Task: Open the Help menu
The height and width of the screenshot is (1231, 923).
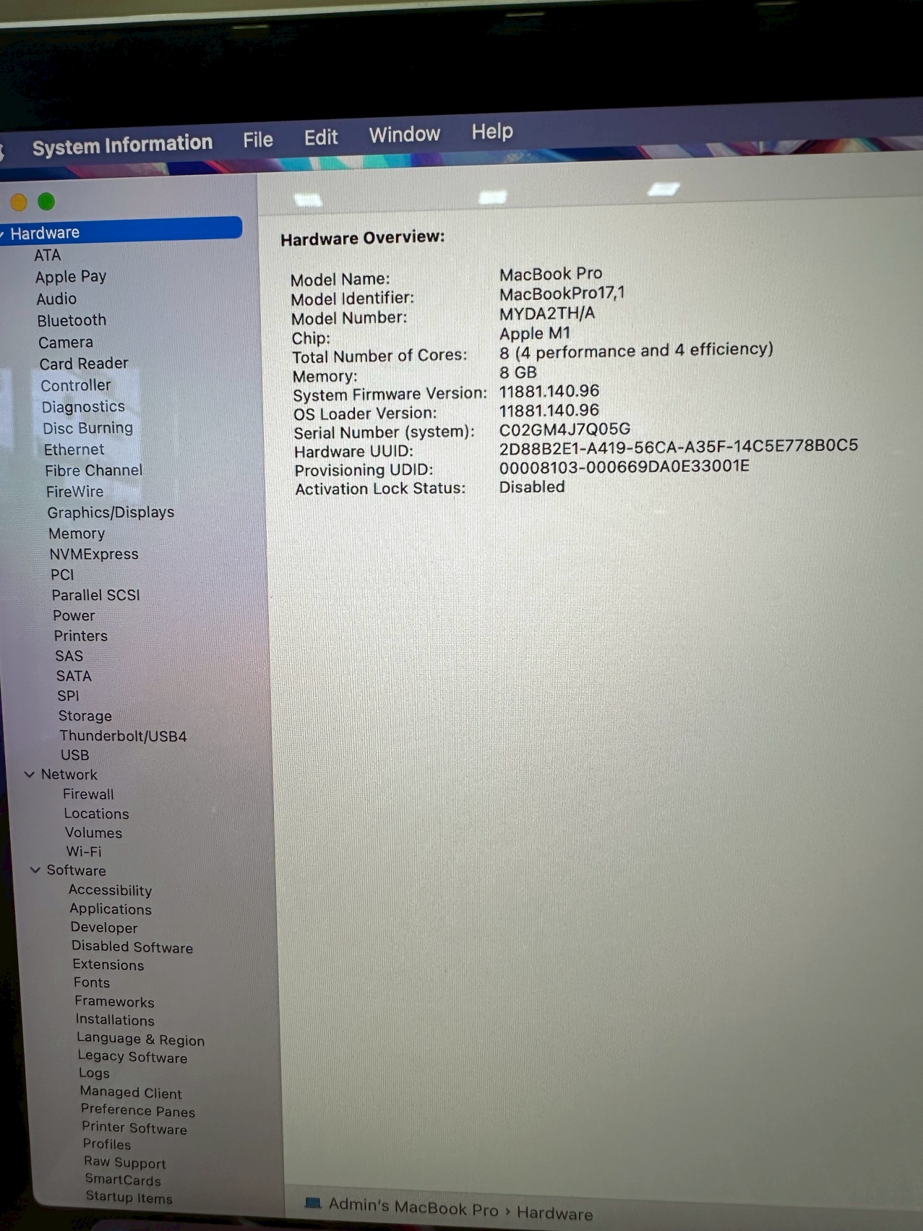Action: [492, 132]
